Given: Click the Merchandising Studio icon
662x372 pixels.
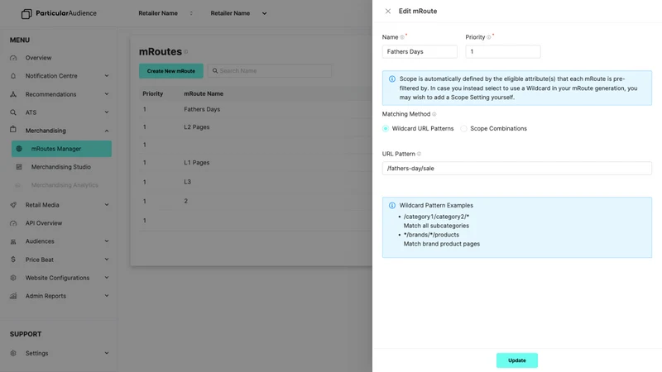Looking at the screenshot, I should click(x=19, y=167).
